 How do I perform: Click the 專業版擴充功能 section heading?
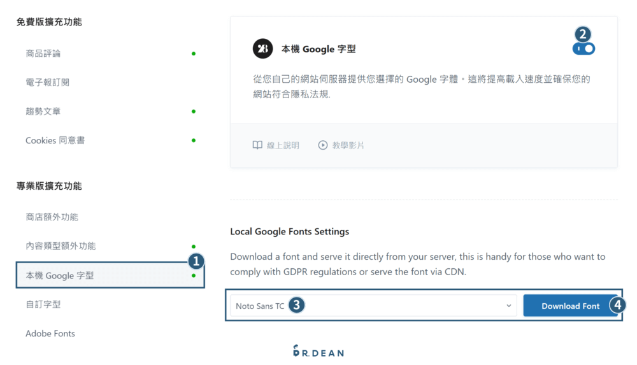[x=49, y=186]
